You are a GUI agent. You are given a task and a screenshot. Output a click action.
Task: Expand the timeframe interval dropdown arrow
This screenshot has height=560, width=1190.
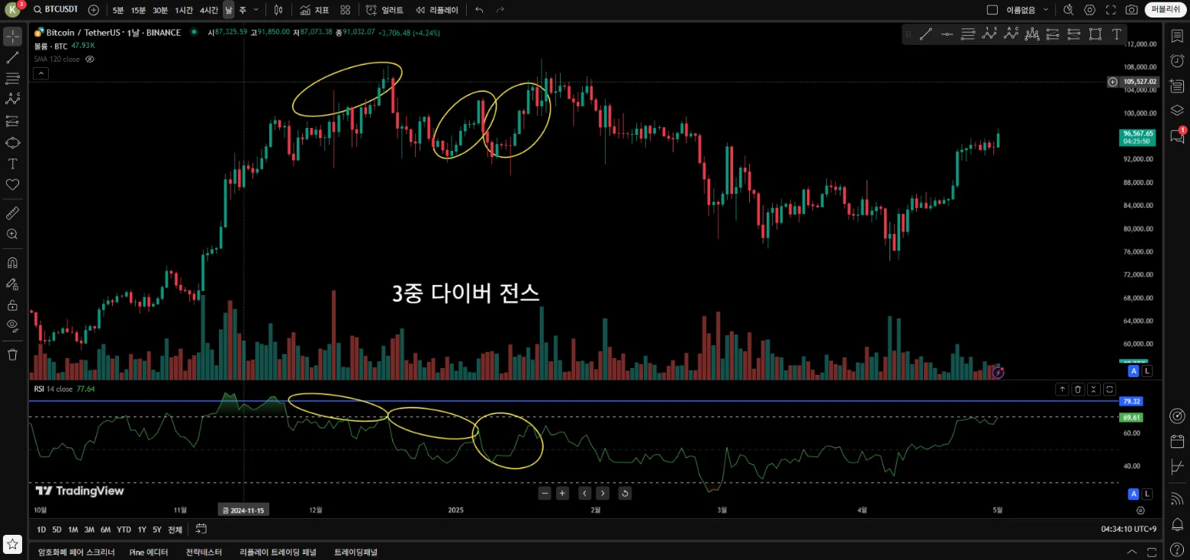point(256,10)
